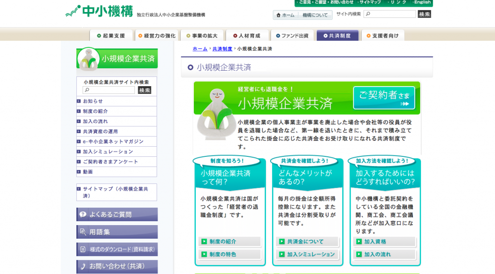Open the 経営力の強化 tab

[157, 35]
